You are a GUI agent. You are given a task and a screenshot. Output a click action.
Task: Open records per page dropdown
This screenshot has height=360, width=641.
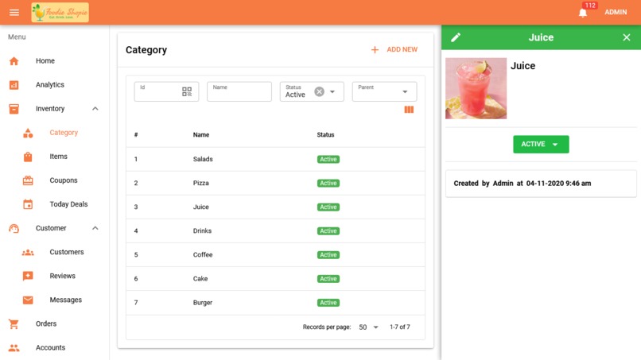coord(369,327)
